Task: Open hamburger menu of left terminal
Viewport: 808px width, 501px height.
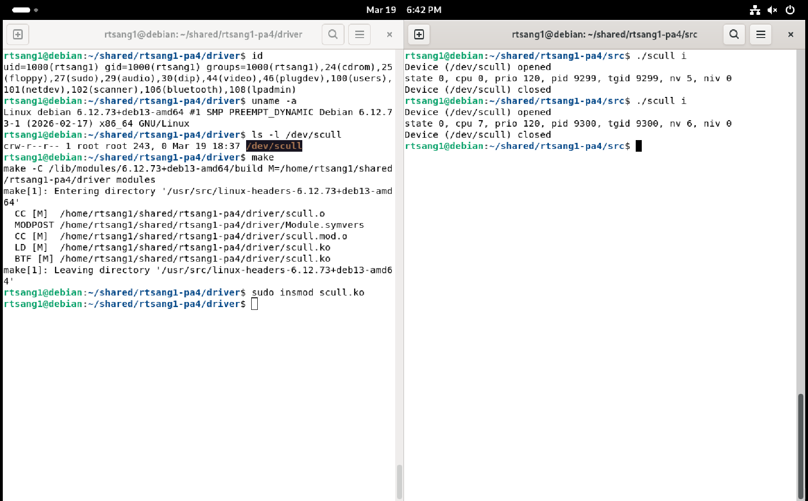Action: pos(359,34)
